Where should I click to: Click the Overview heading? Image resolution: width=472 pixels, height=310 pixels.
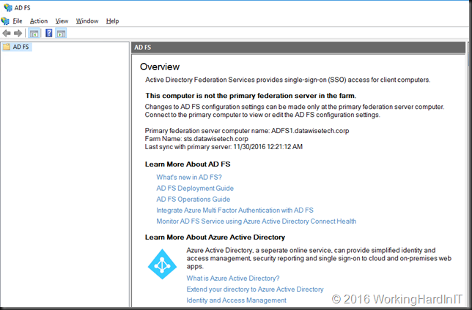click(160, 67)
